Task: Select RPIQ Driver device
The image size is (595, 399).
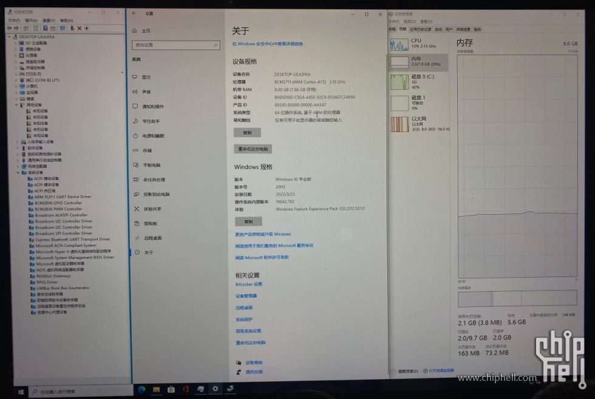Action: [47, 283]
